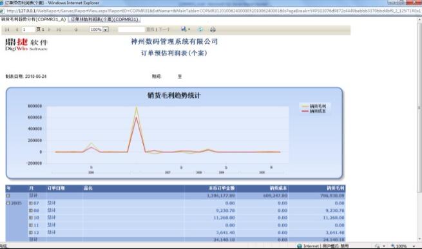Select the 订单预估利润表(个案)(COPMR31) tab
The image size is (422, 249).
104,19
